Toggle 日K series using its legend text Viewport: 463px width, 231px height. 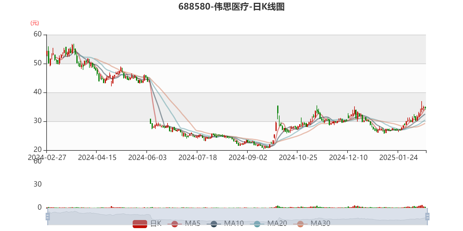click(156, 223)
